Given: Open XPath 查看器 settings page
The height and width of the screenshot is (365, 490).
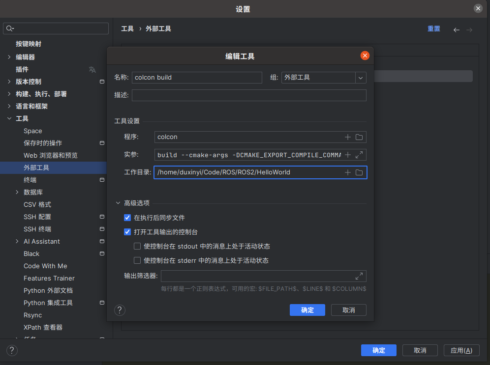Looking at the screenshot, I should (43, 327).
